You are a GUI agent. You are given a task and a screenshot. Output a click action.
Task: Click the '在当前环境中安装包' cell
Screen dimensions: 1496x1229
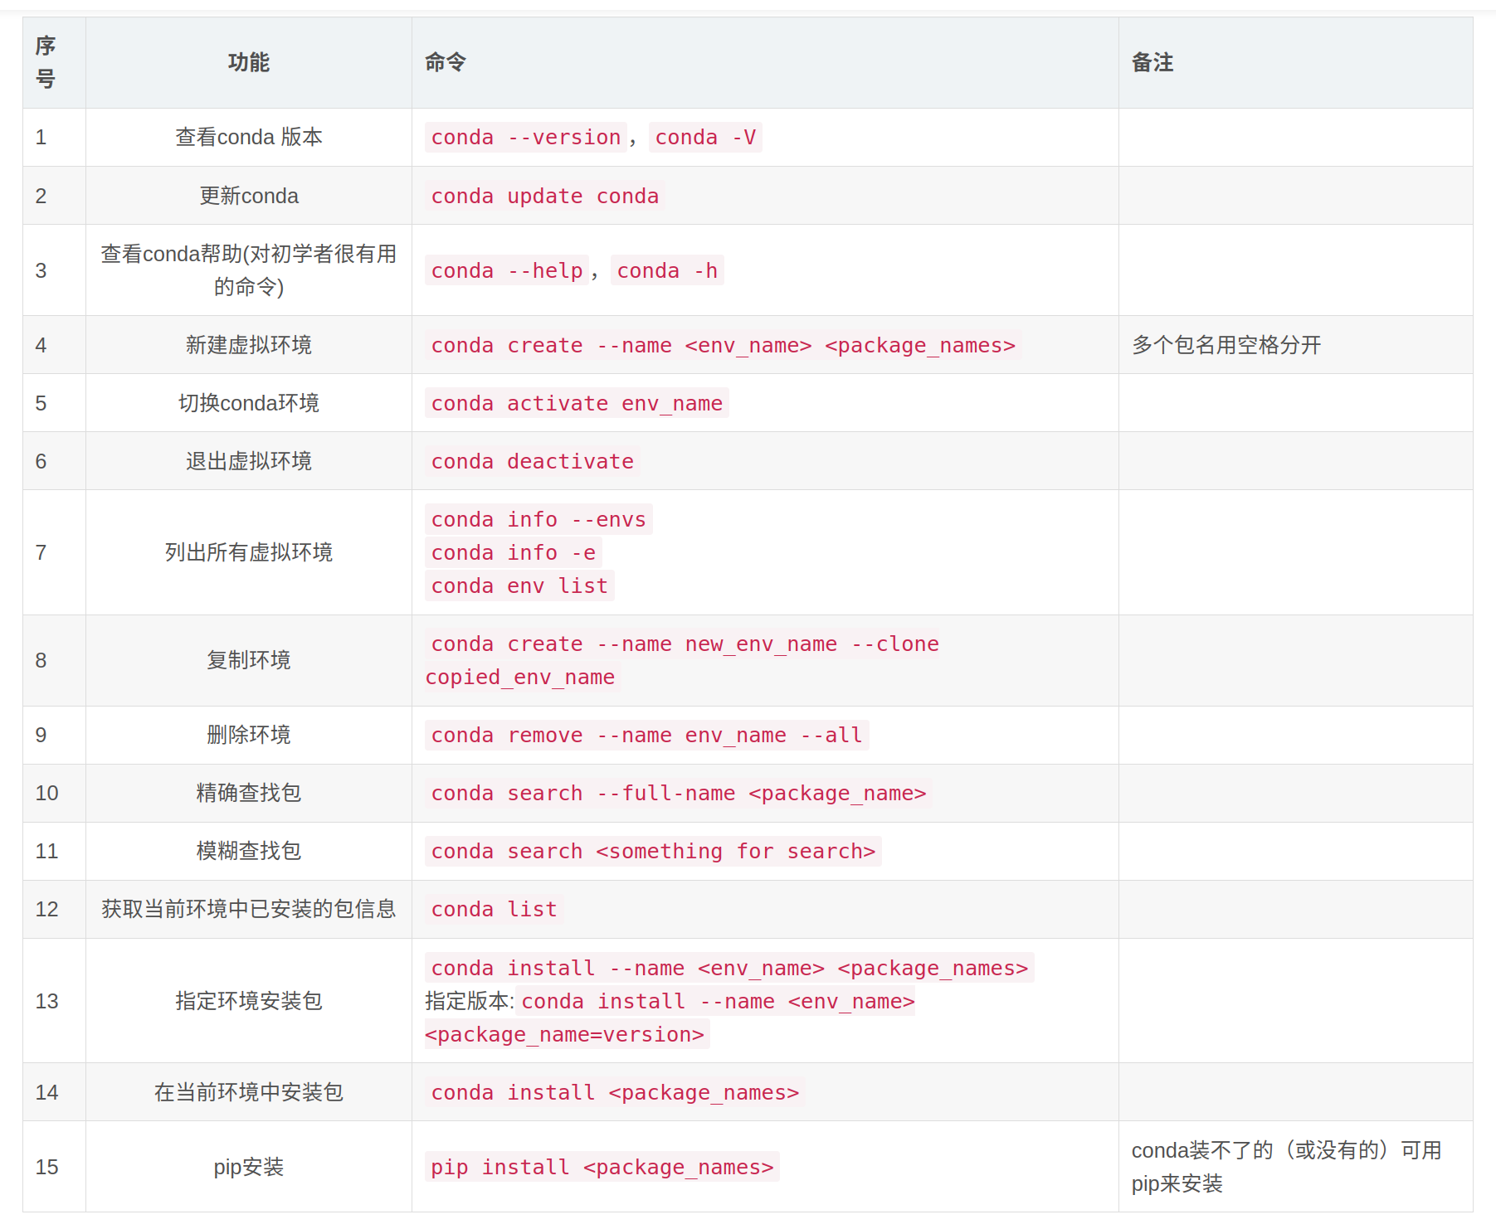(x=249, y=1092)
